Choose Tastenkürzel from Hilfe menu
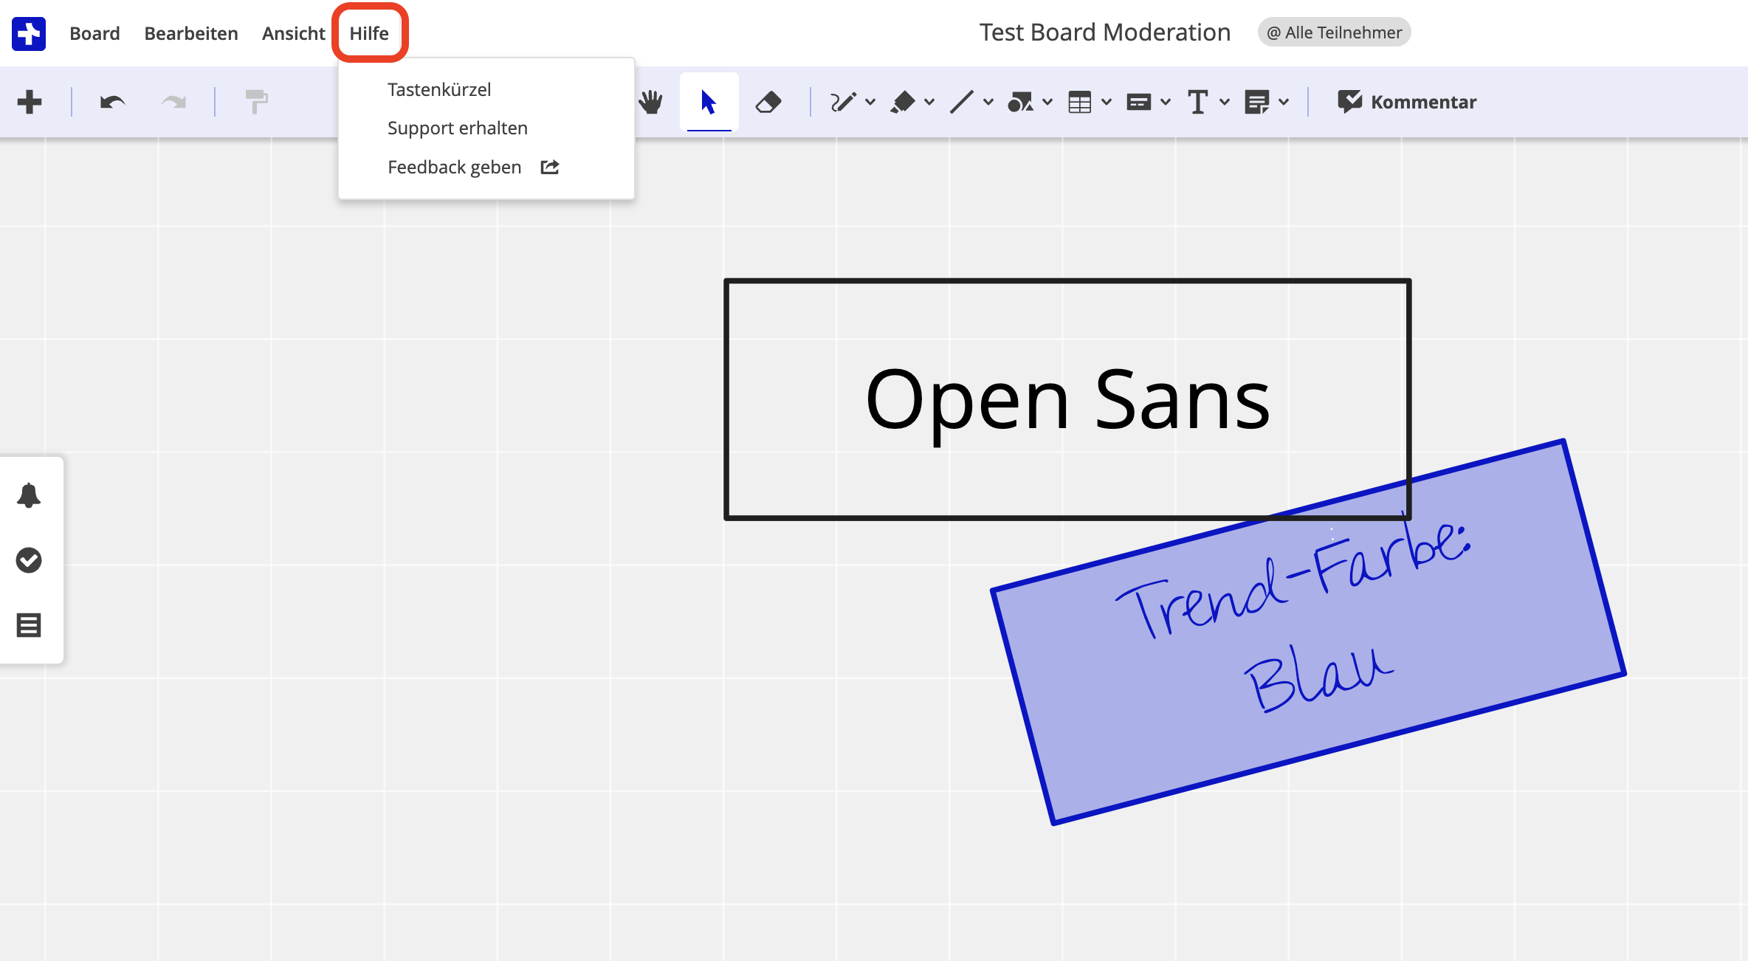The image size is (1748, 961). (x=439, y=89)
